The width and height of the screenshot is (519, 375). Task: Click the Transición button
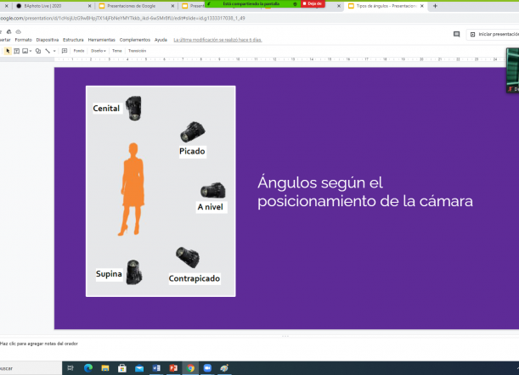(x=137, y=51)
